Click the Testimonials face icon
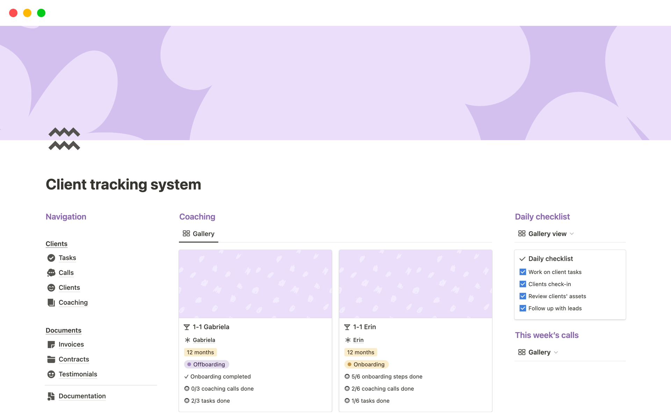This screenshot has width=671, height=419. point(51,374)
